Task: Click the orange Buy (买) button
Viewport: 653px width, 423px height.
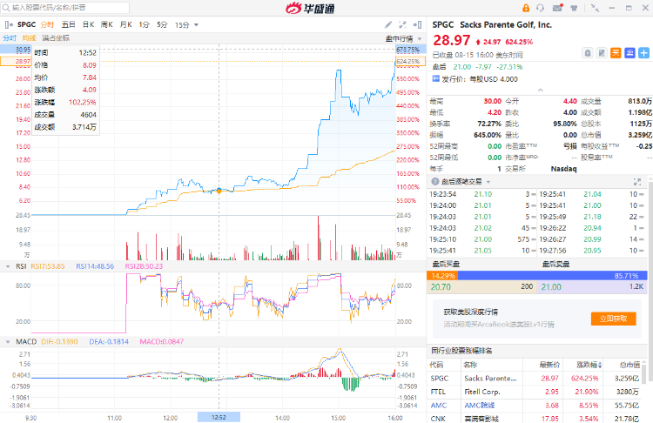Action: pyautogui.click(x=616, y=53)
